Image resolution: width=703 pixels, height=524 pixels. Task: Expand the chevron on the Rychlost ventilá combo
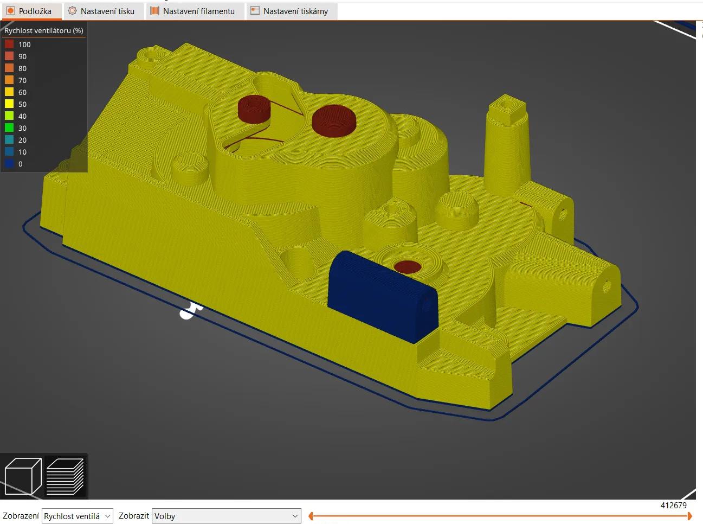(x=106, y=516)
